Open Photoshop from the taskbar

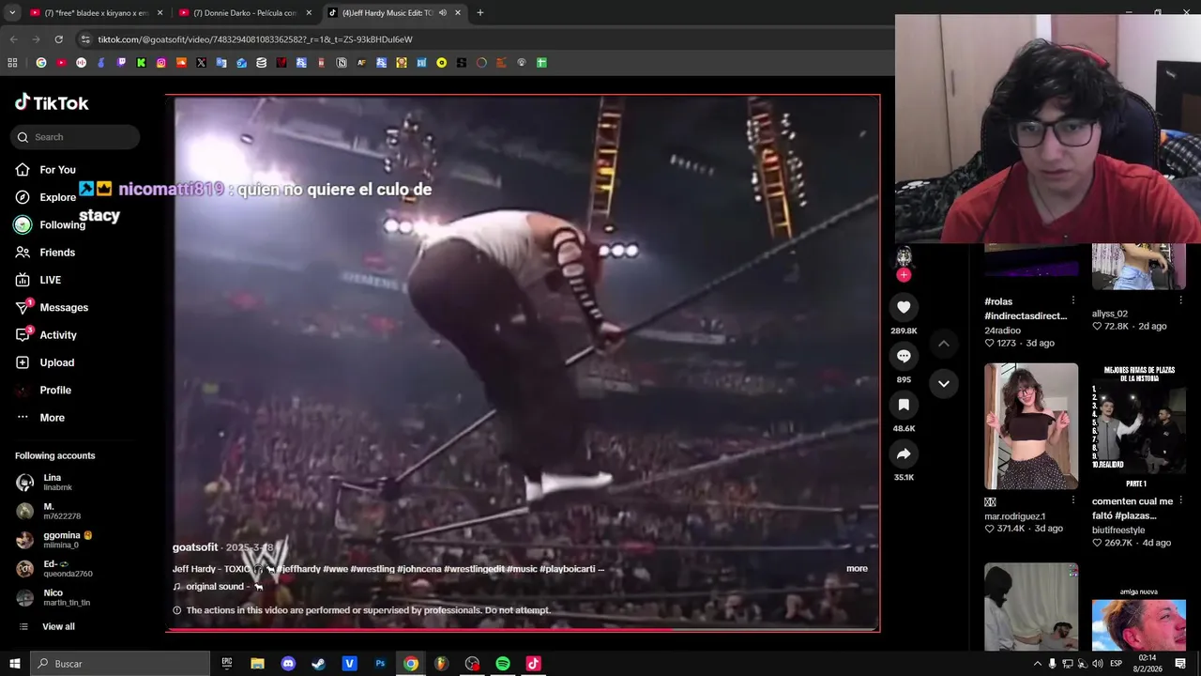tap(380, 664)
